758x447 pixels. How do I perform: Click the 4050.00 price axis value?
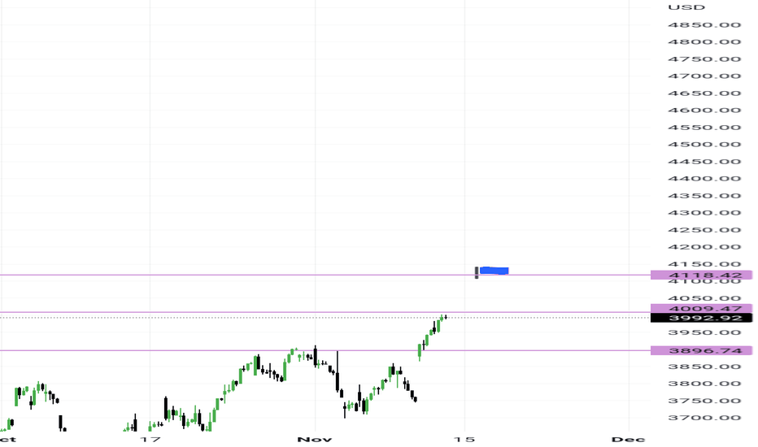click(x=704, y=298)
